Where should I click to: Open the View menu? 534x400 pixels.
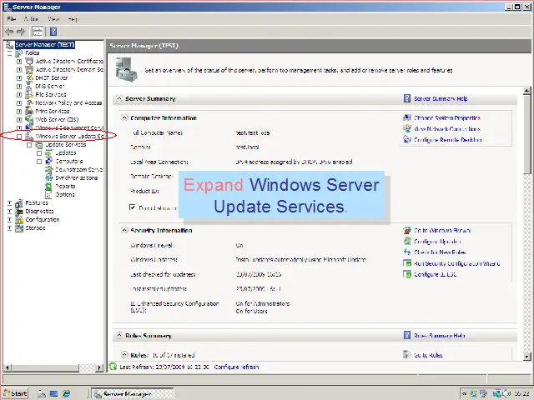[53, 19]
